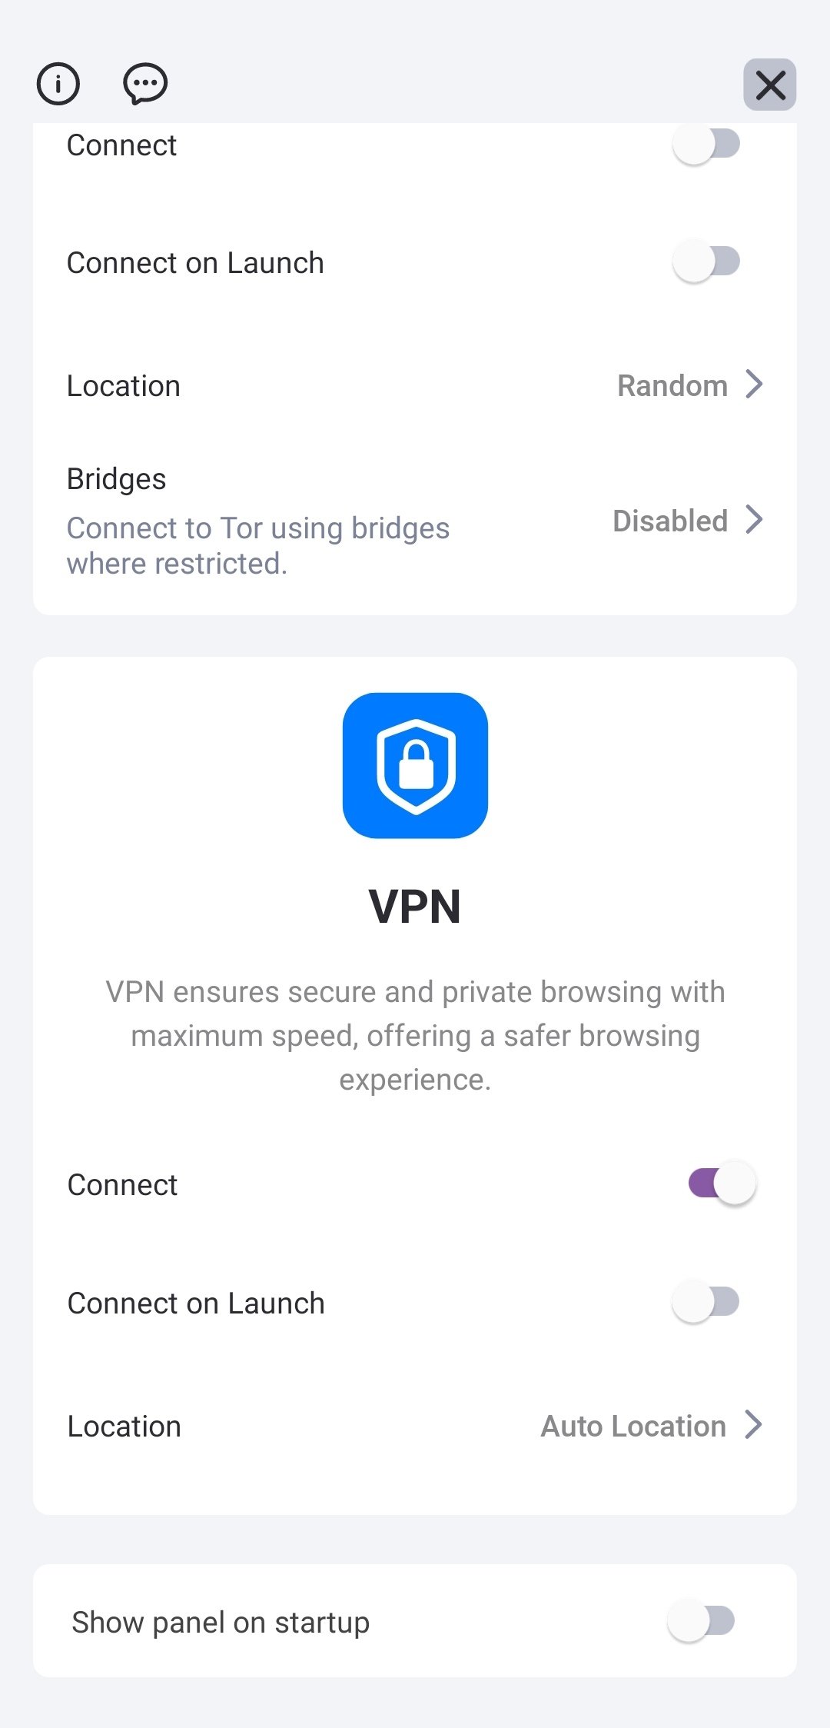Expand Bridges chevron next to Disabled
This screenshot has height=1728, width=830.
pyautogui.click(x=755, y=520)
